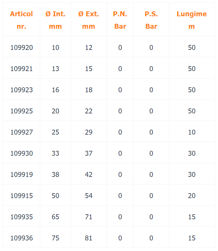Click length value 20 in row 109915
Screen dimensions: 218x251
(x=192, y=195)
